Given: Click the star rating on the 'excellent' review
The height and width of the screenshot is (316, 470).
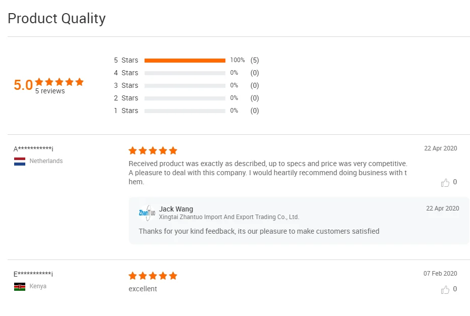Looking at the screenshot, I should (153, 276).
